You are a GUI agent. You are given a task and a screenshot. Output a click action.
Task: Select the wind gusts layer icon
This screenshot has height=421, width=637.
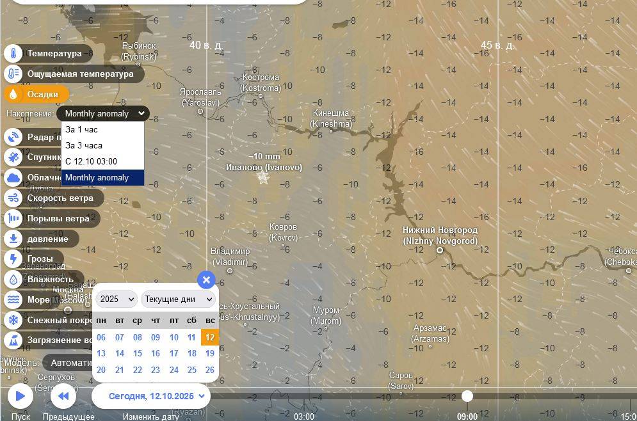[13, 219]
